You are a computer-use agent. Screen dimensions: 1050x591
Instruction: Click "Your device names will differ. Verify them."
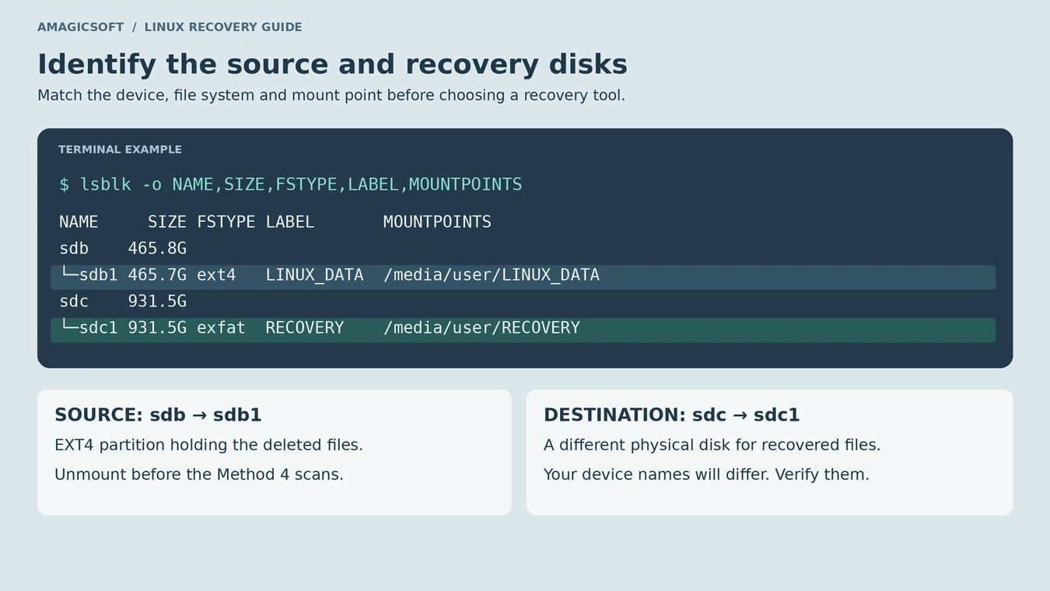click(706, 474)
